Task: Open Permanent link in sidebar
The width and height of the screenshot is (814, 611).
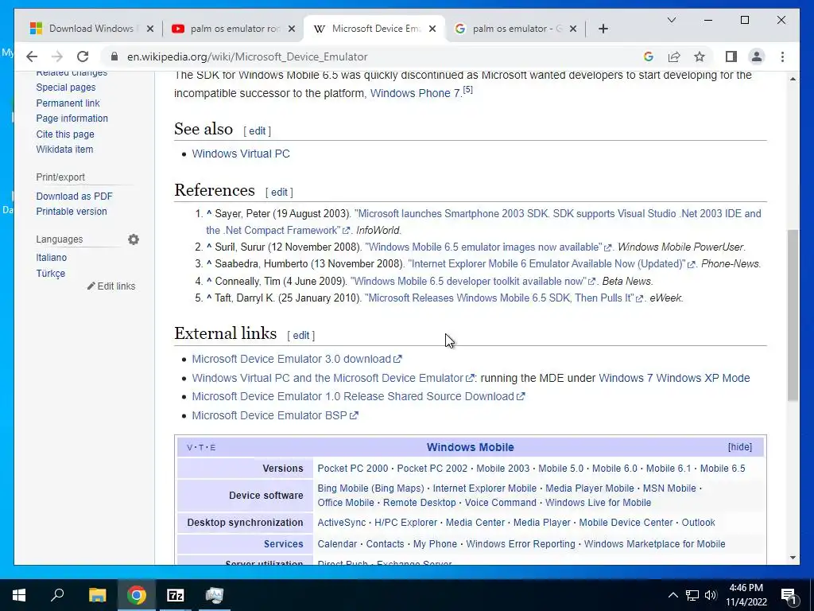Action: tap(68, 103)
